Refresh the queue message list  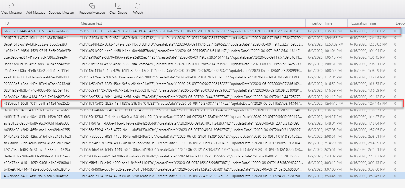pos(137,9)
